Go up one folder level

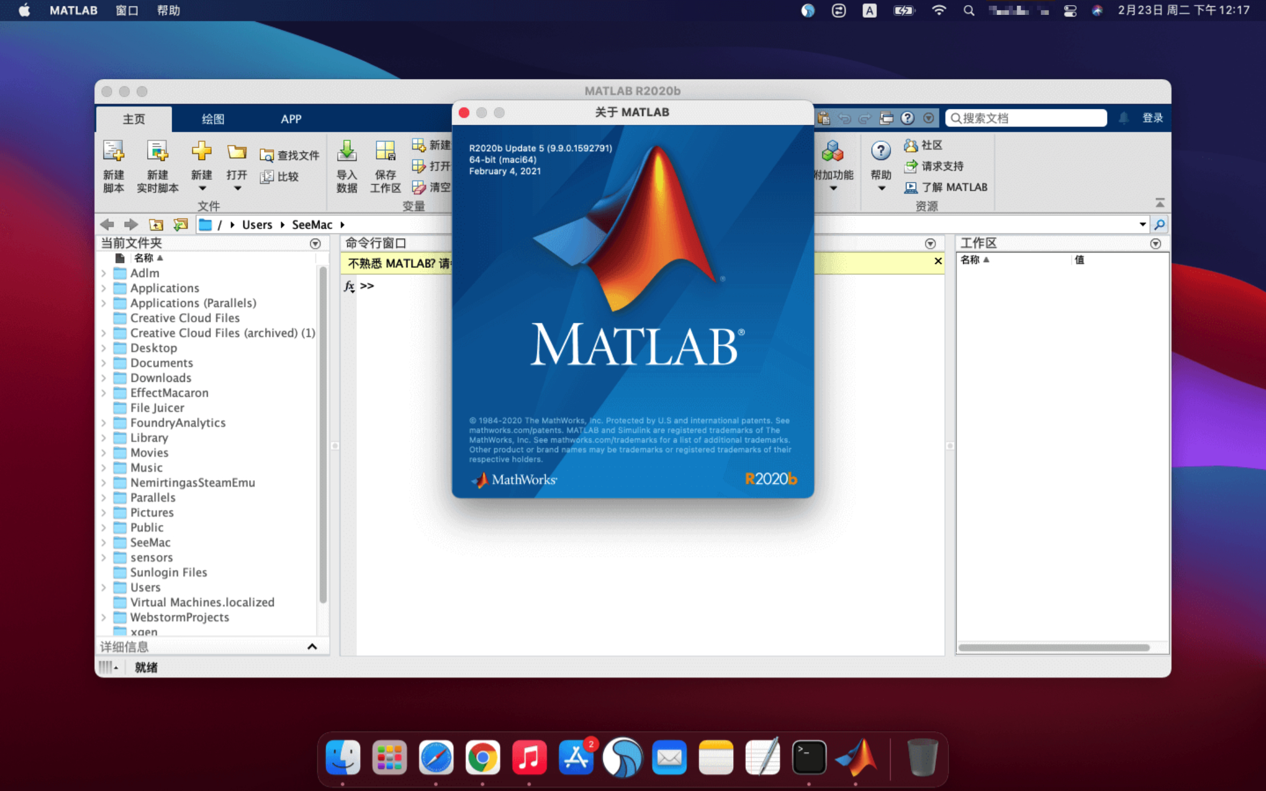[156, 224]
